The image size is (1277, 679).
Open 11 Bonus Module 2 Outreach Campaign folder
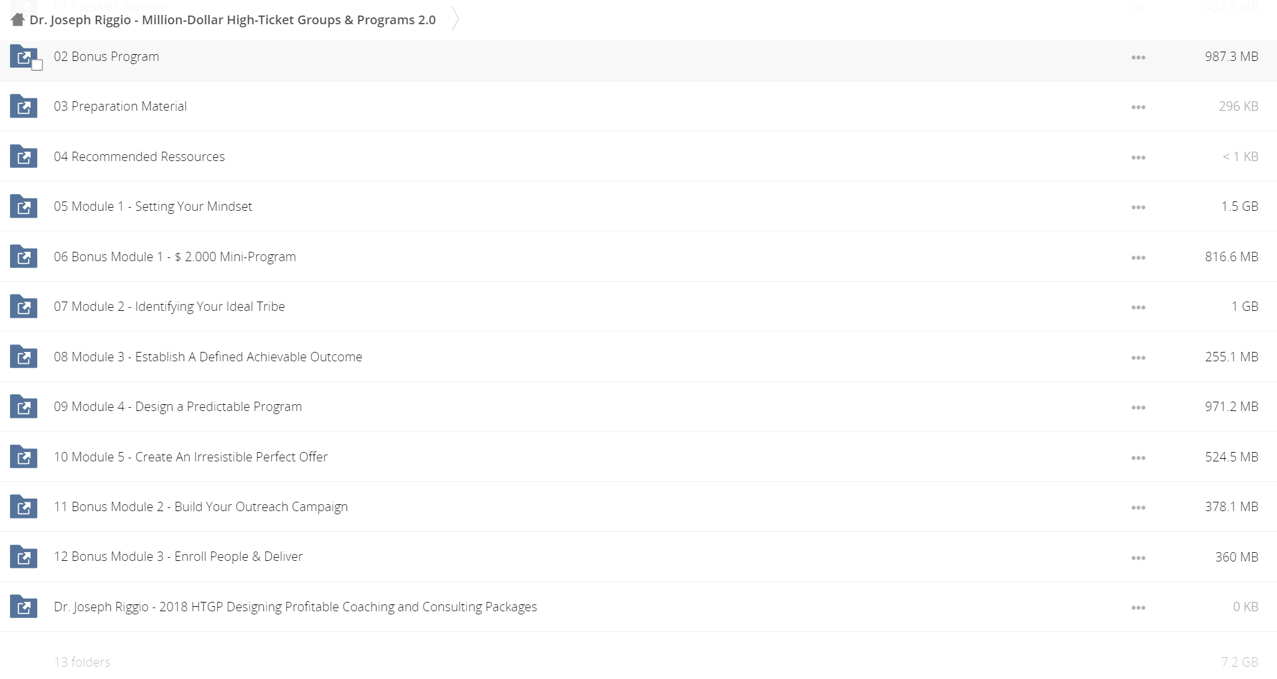[x=201, y=507]
